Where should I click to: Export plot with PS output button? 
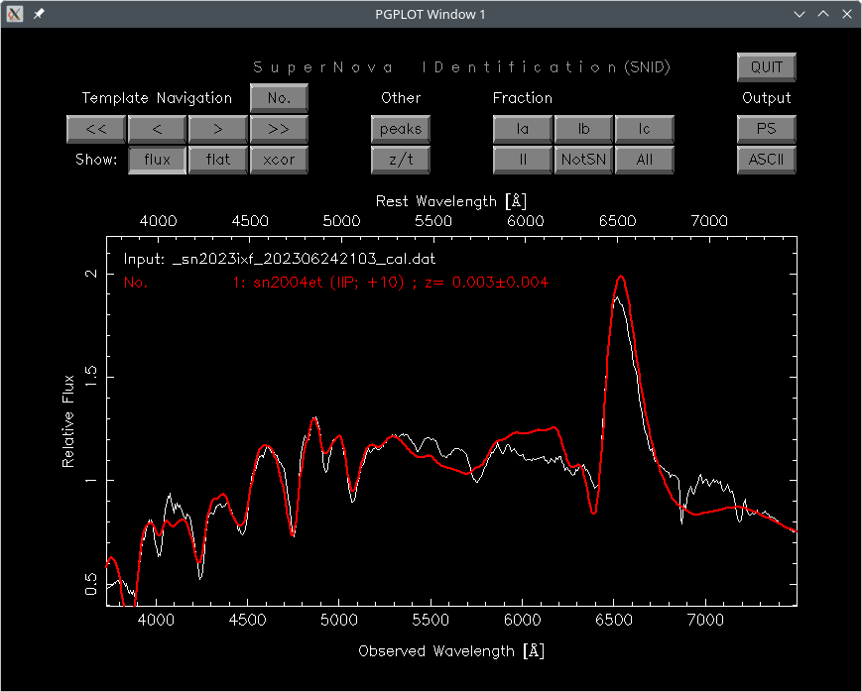tap(767, 129)
